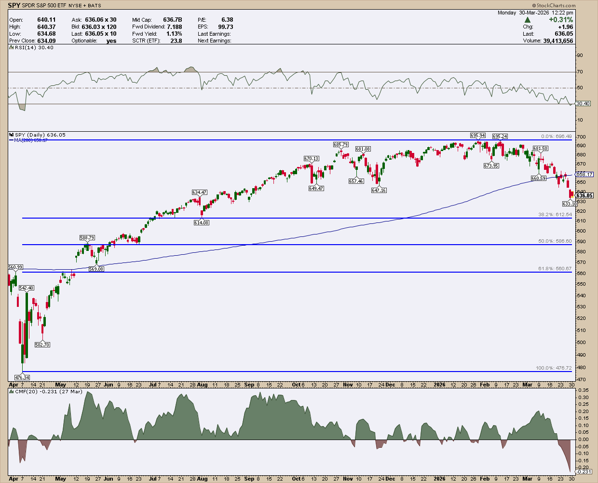This screenshot has width=598, height=483.
Task: Click the boxed 30.40 RSI value on axis
Action: click(583, 103)
